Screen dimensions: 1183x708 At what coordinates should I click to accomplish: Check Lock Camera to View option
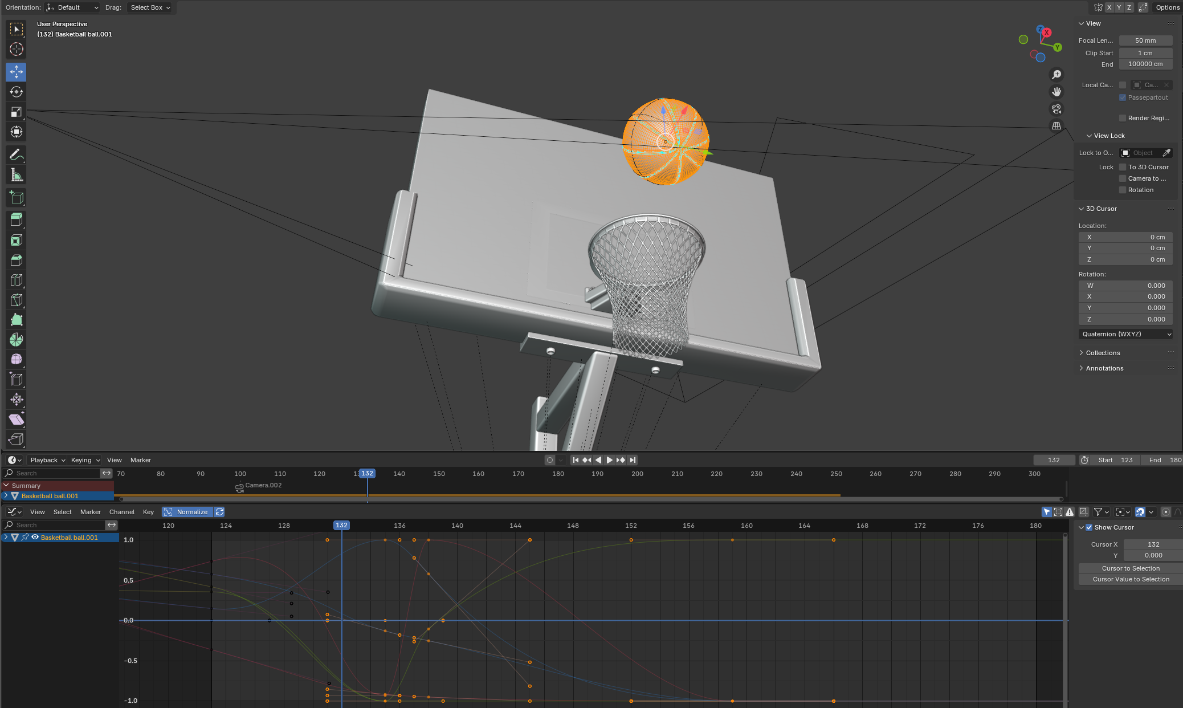point(1123,178)
